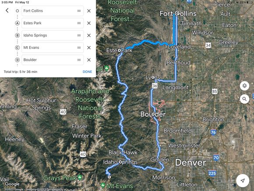Remove the Boulder stop
This screenshot has height=191, width=254.
pyautogui.click(x=89, y=60)
